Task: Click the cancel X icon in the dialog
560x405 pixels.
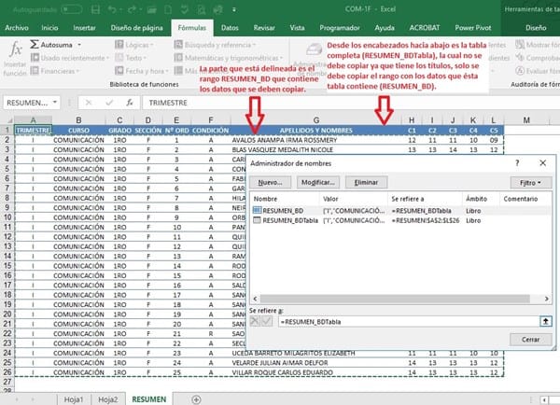Action: [x=256, y=321]
